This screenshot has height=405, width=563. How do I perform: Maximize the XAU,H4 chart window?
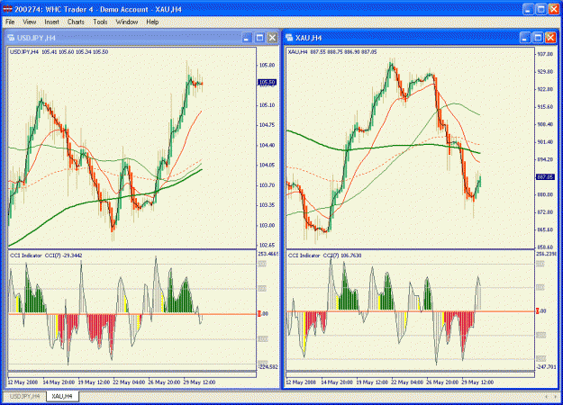click(538, 38)
